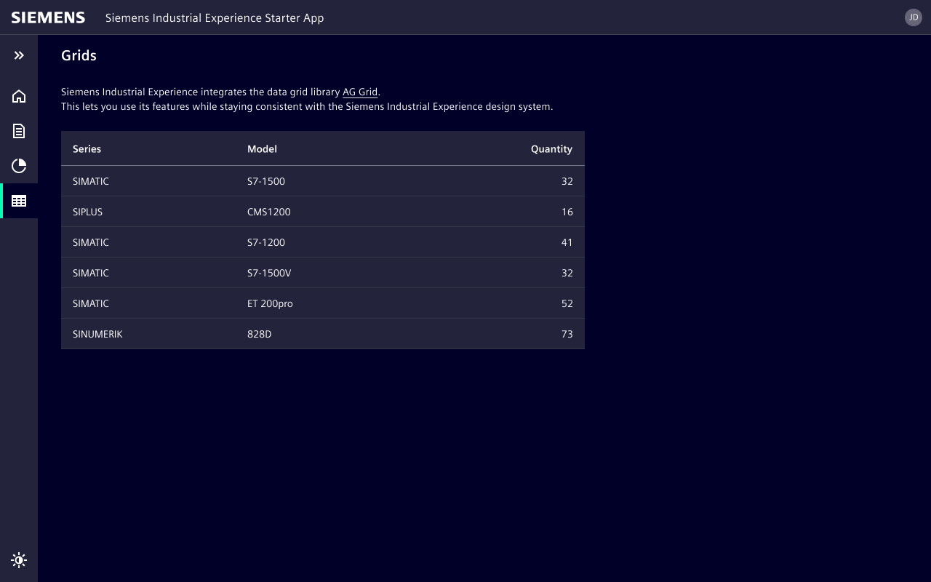Click the S7-1500V model cell
Image resolution: width=931 pixels, height=582 pixels.
323,273
